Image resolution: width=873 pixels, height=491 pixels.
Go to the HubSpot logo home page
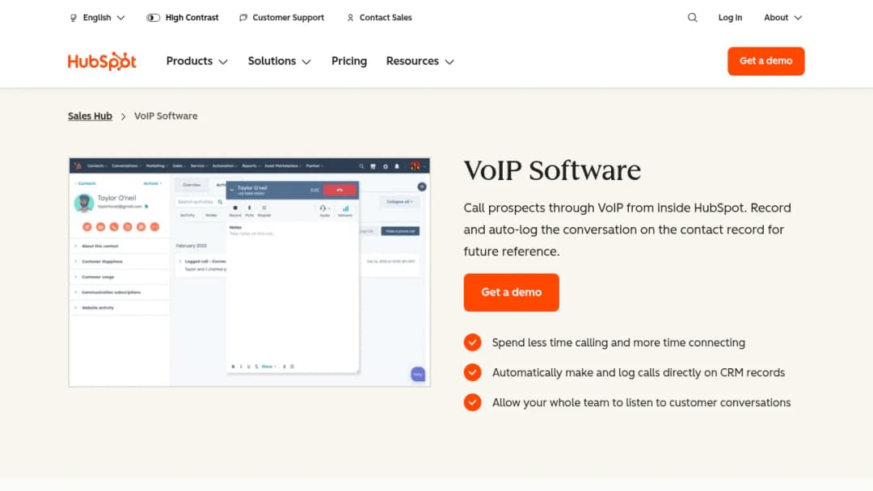click(x=102, y=61)
